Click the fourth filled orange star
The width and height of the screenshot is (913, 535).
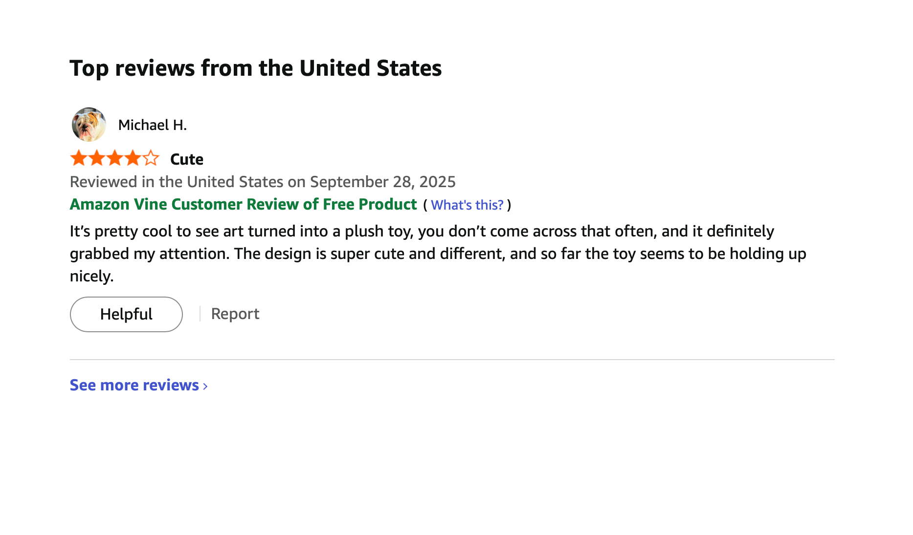click(x=133, y=158)
